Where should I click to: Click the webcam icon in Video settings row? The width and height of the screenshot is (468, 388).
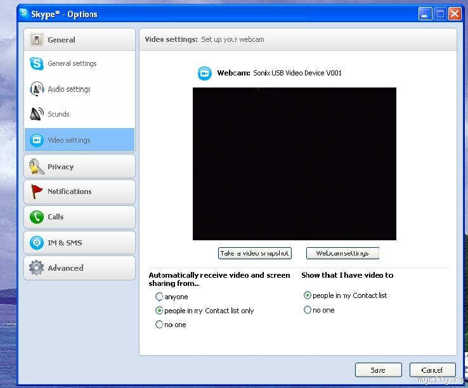coord(37,140)
